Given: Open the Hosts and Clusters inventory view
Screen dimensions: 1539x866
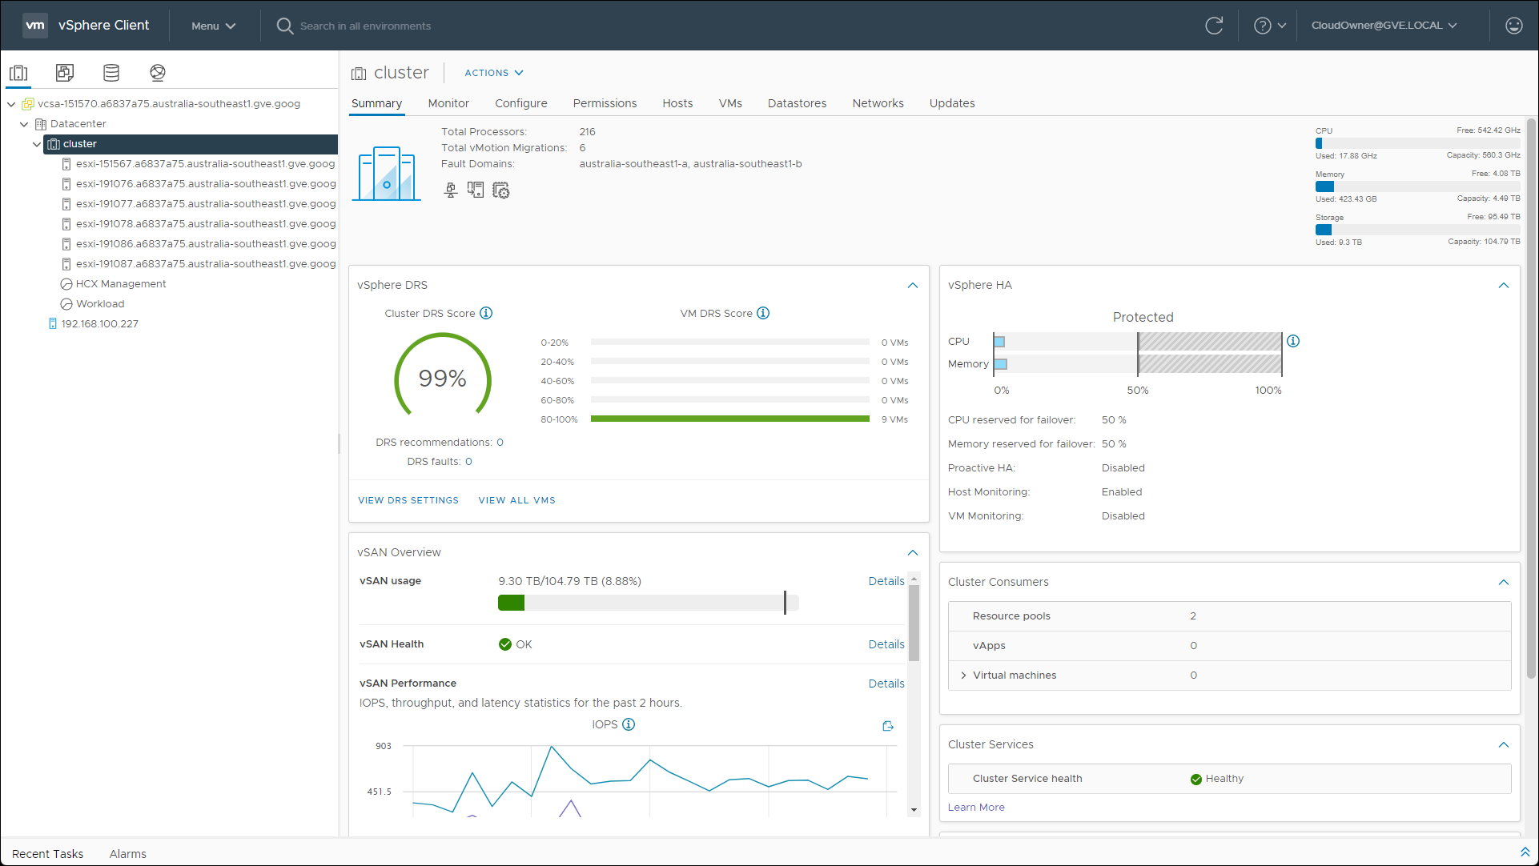Looking at the screenshot, I should [x=18, y=73].
